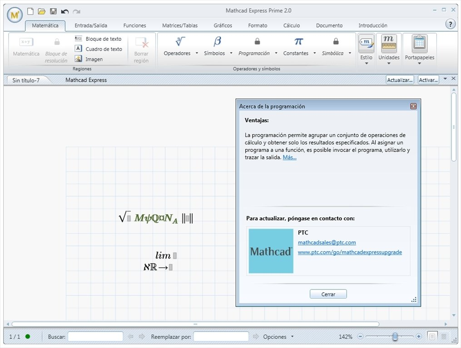
Task: Open the mathcadsales@ptc.com email link
Action: coord(327,243)
